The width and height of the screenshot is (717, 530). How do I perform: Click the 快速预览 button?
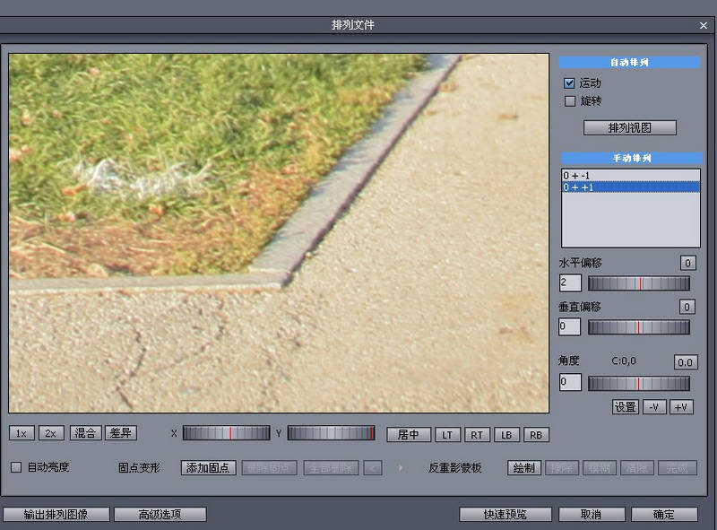tap(505, 515)
